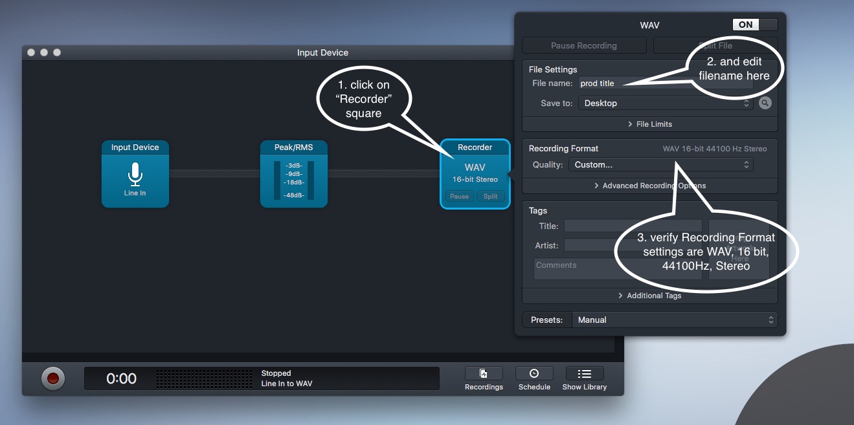Open the Schedule clock icon
This screenshot has height=425, width=854.
pos(534,374)
